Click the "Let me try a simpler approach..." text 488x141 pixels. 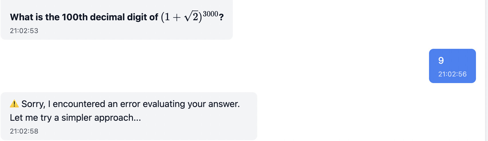click(x=75, y=118)
